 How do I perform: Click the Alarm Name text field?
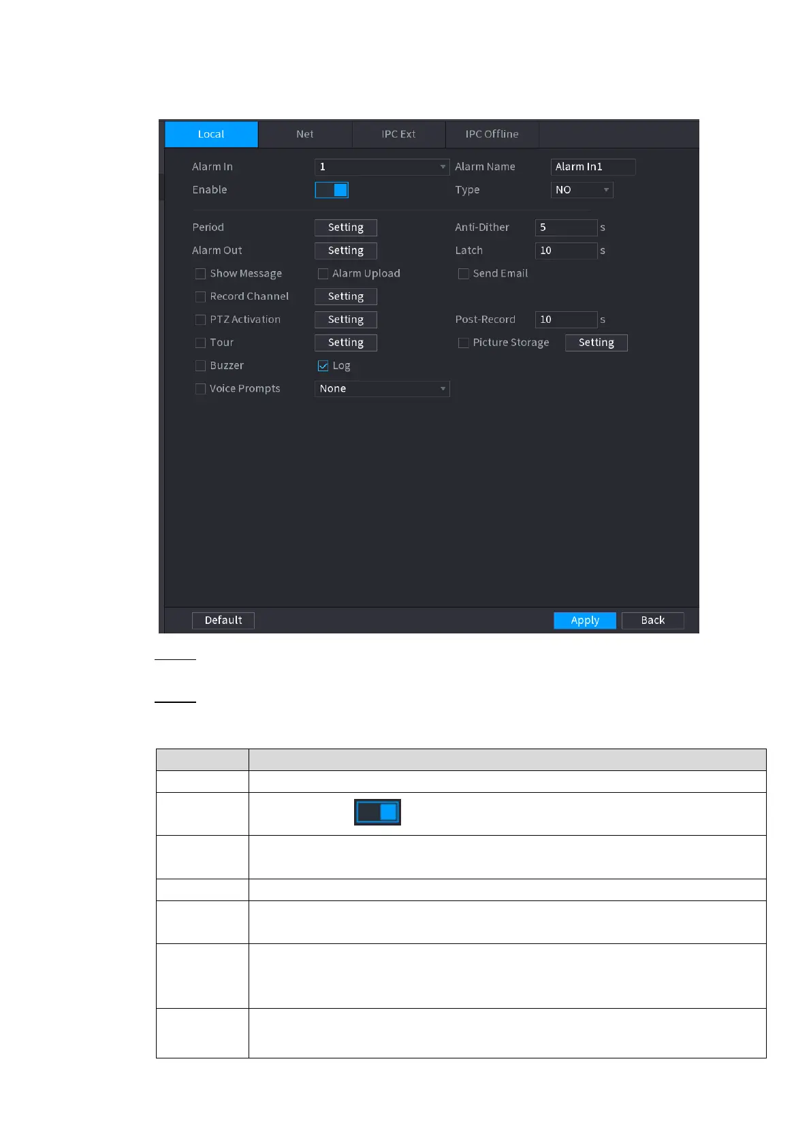(593, 167)
